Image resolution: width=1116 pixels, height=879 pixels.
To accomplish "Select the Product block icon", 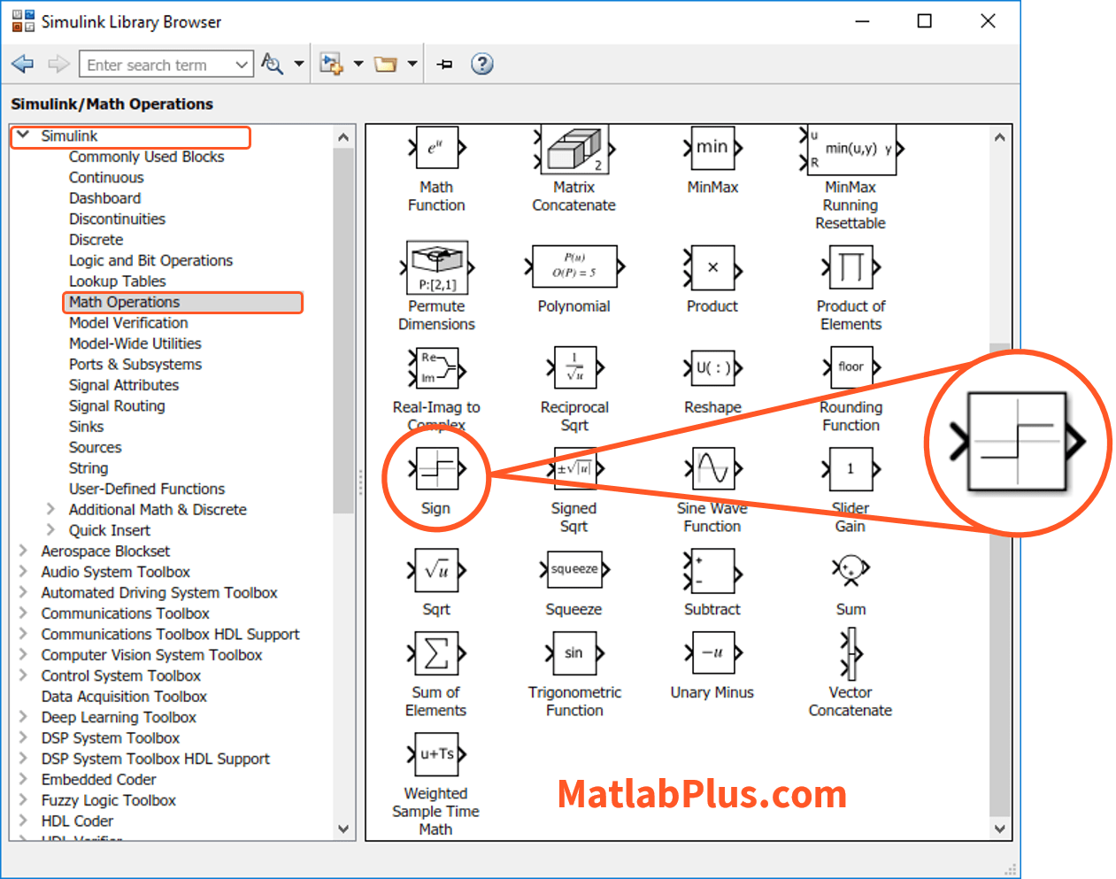I will [x=712, y=268].
